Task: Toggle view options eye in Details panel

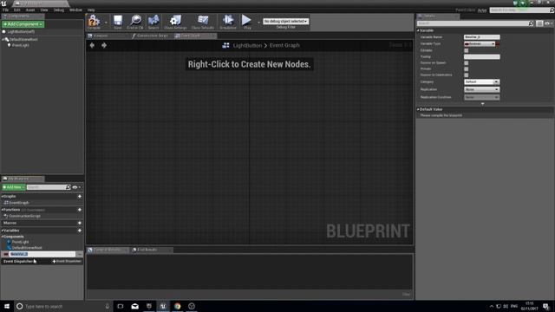Action: [549, 23]
